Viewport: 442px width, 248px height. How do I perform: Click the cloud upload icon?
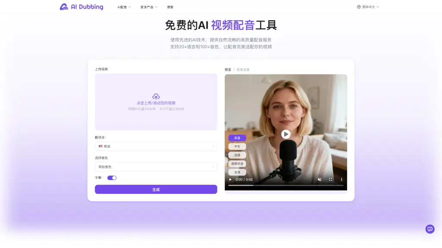click(x=156, y=96)
